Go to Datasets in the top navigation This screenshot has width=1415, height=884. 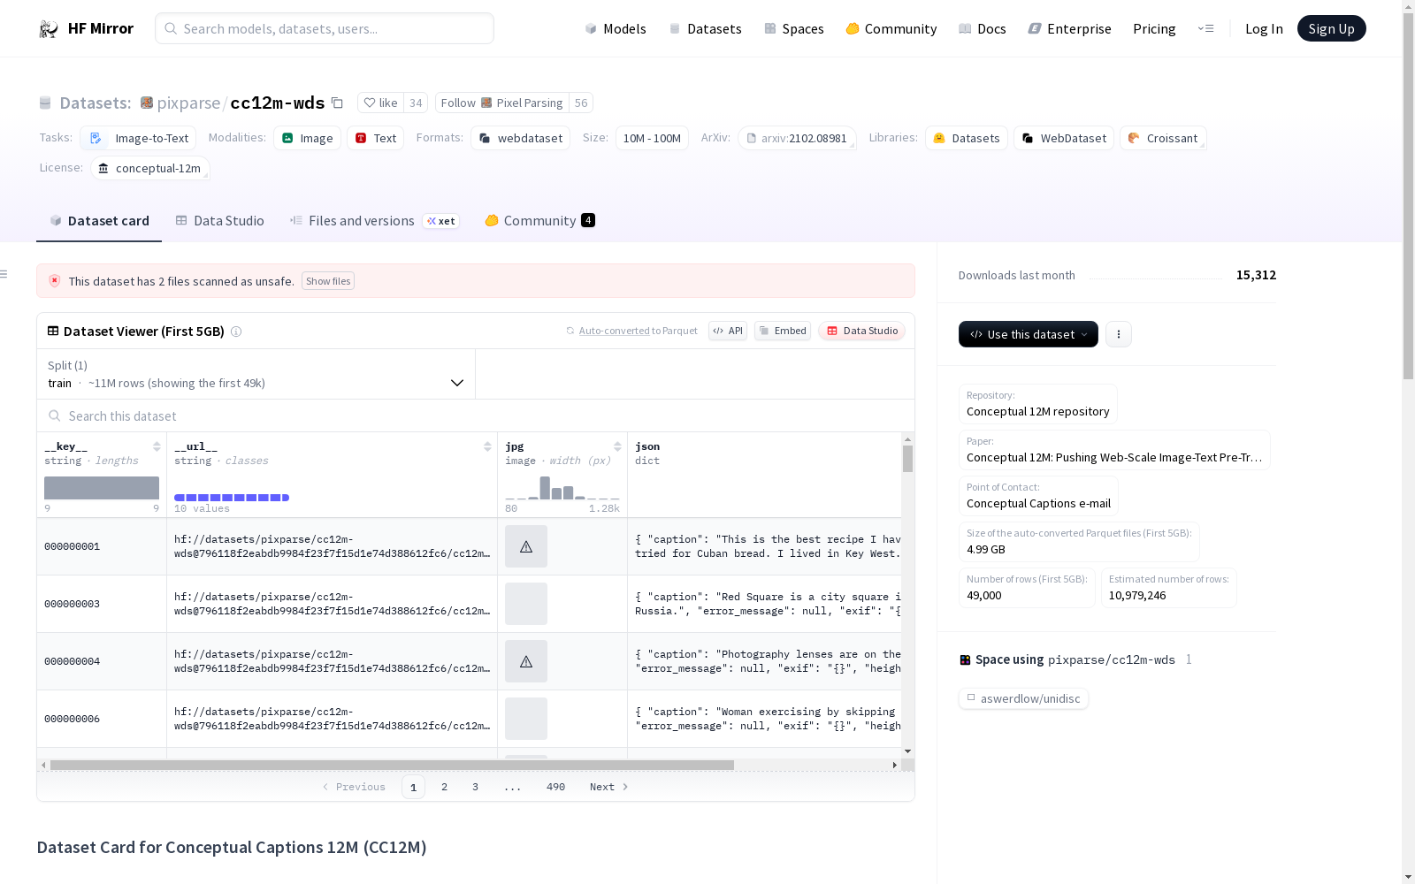pyautogui.click(x=705, y=29)
